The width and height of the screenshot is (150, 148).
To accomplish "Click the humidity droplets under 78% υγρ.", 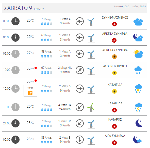I will coord(47,109).
